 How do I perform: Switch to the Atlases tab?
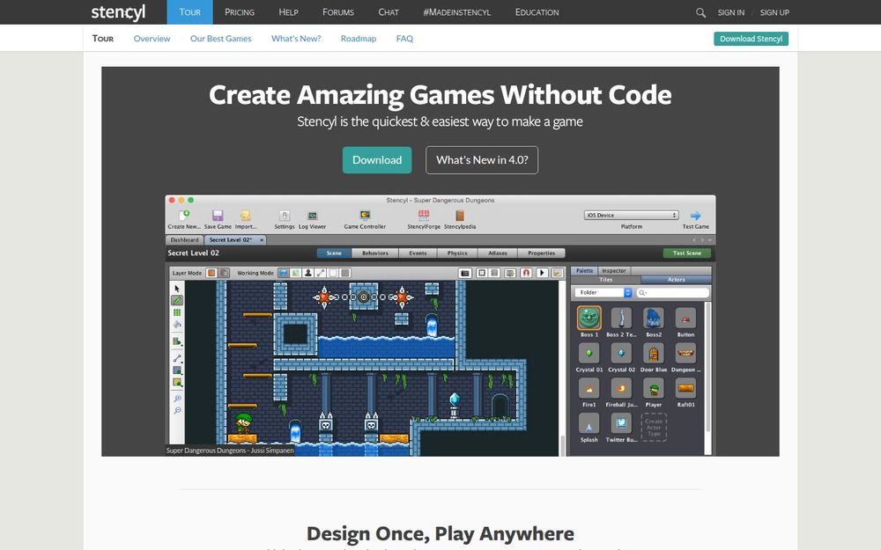point(497,253)
